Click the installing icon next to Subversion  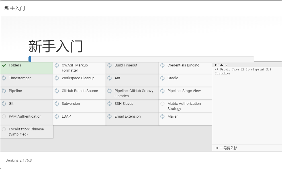(x=57, y=104)
